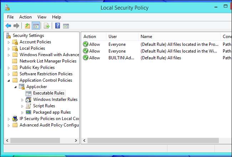Expand the Local Policies node arrow

tap(9, 49)
